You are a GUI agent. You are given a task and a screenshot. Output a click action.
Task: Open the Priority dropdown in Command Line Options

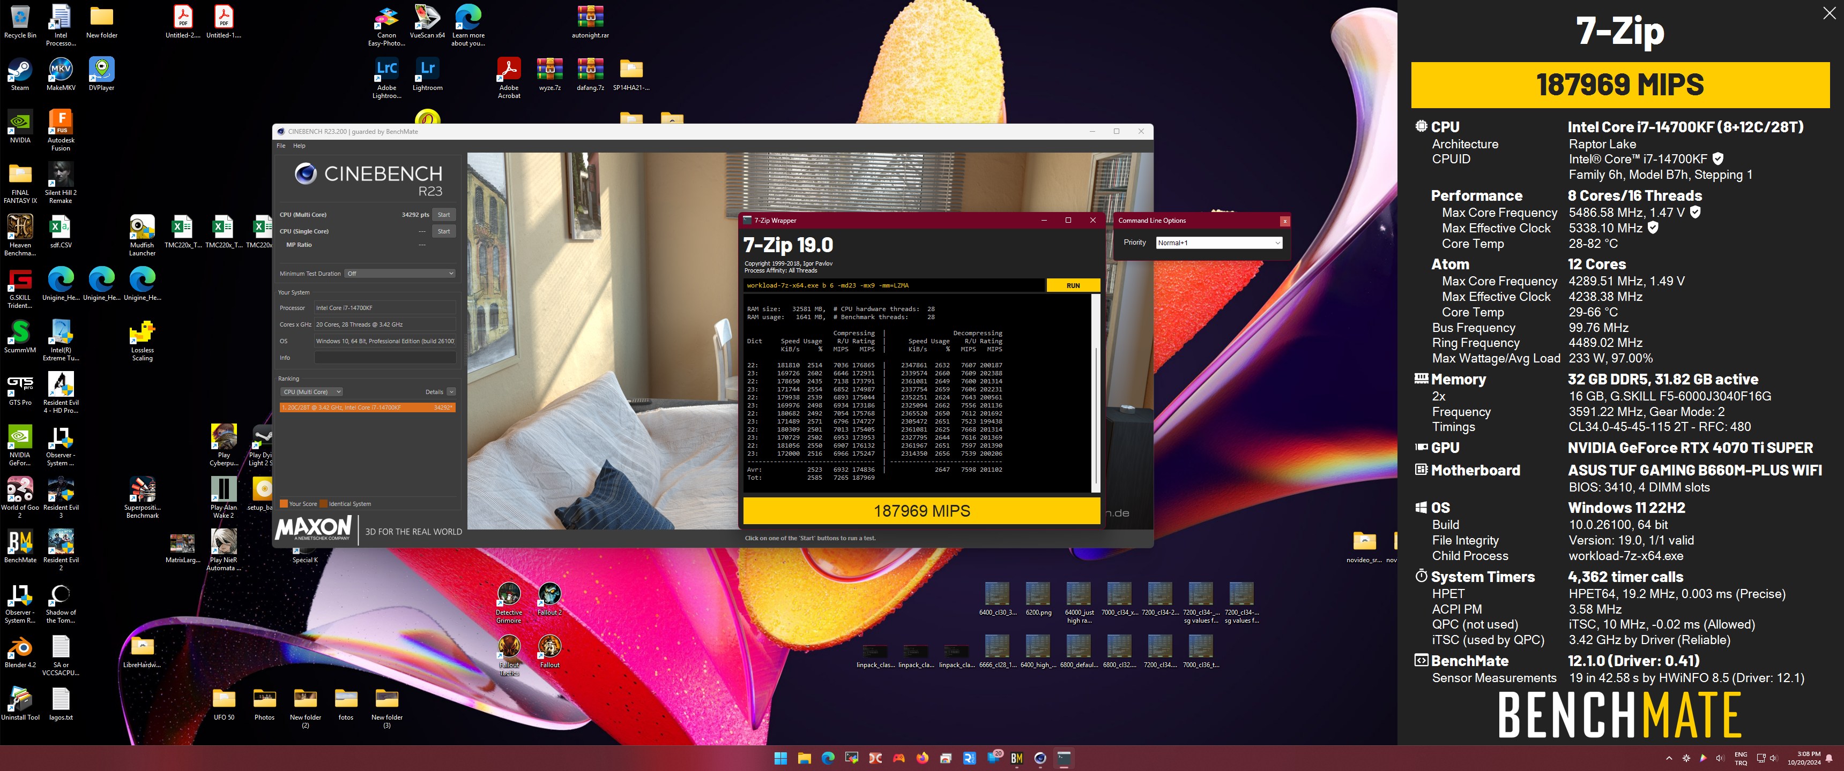tap(1218, 243)
